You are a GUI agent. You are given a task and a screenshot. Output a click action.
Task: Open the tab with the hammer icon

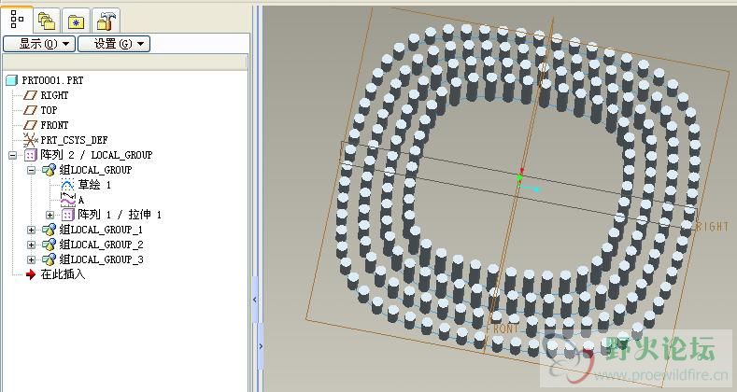click(106, 21)
